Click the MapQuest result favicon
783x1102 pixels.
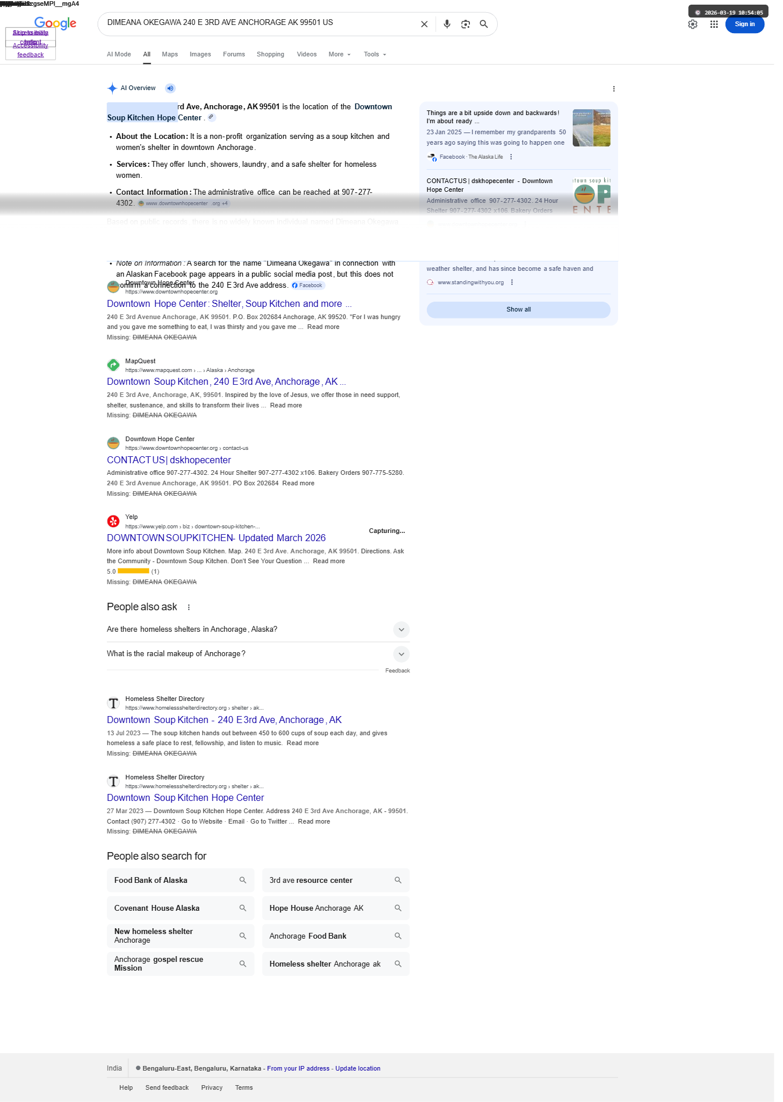click(113, 365)
